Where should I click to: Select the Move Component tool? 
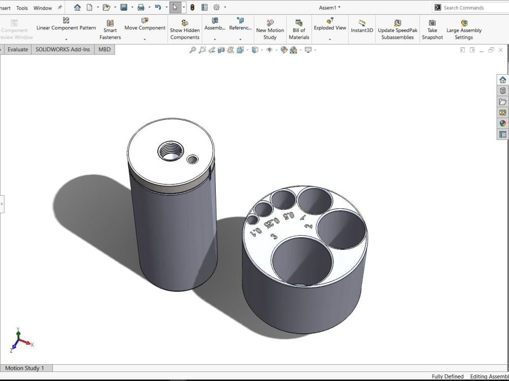(x=145, y=24)
